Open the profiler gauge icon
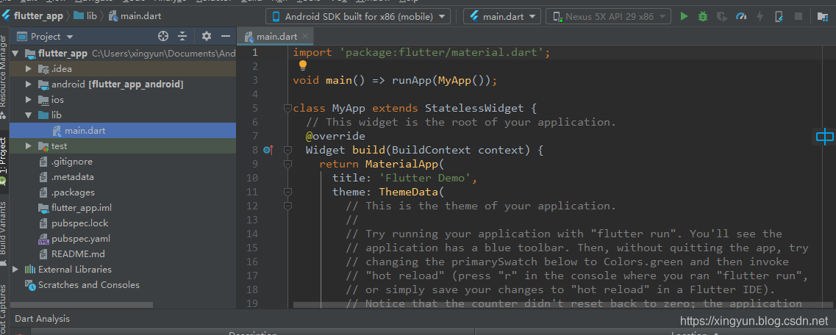The width and height of the screenshot is (836, 335). (x=741, y=16)
